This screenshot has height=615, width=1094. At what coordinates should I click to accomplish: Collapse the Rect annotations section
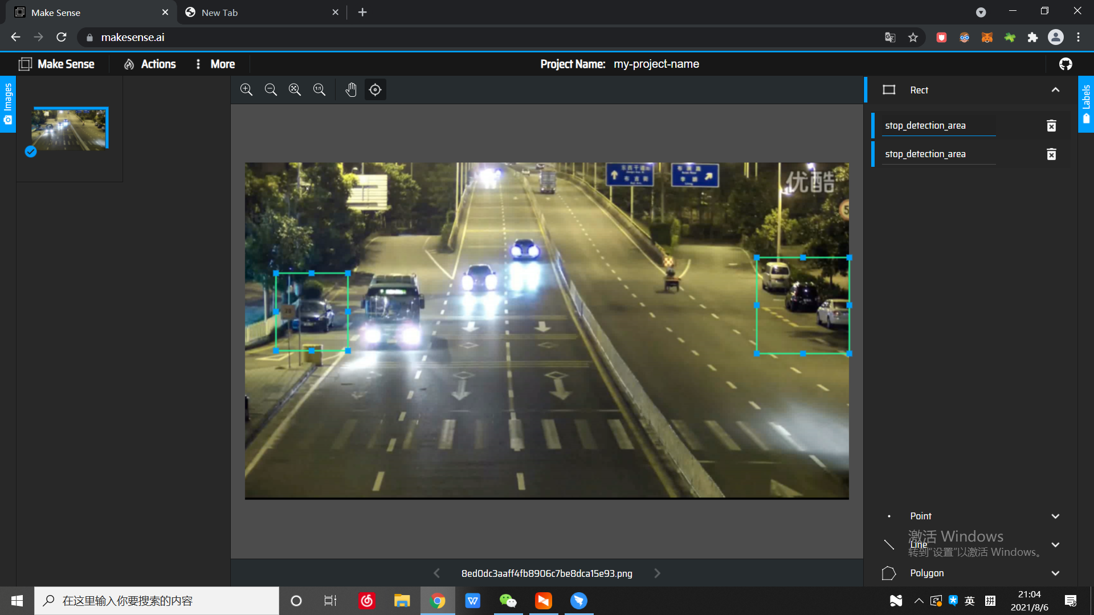click(1055, 89)
